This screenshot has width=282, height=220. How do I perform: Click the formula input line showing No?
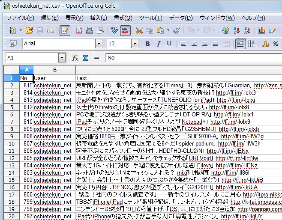click(194, 58)
